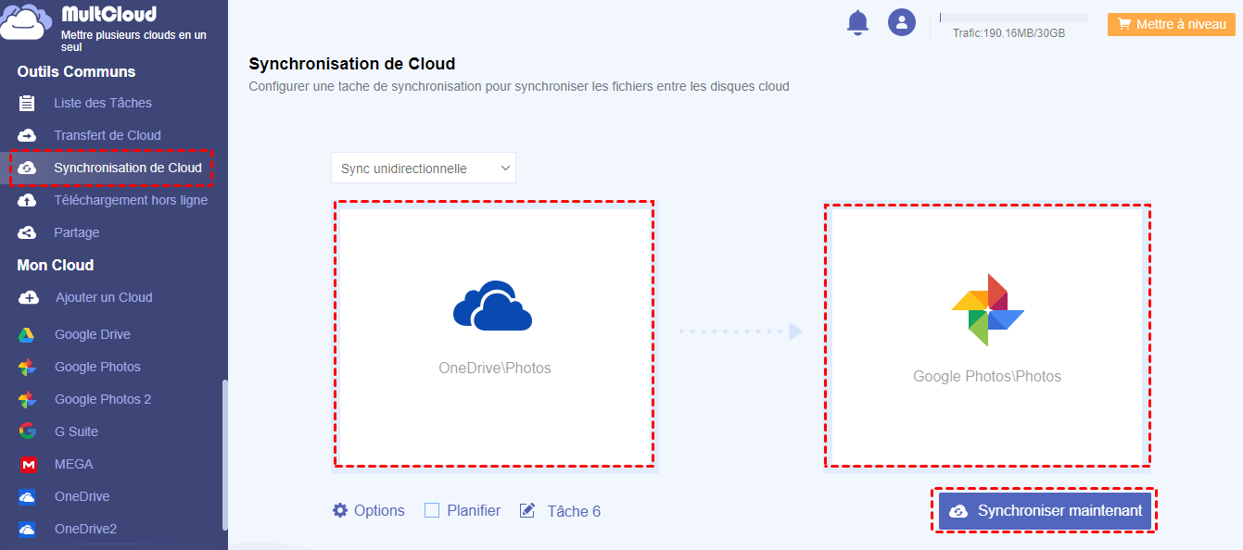Click the Tâche 6 edit pencil icon
The image size is (1243, 550).
pos(527,510)
